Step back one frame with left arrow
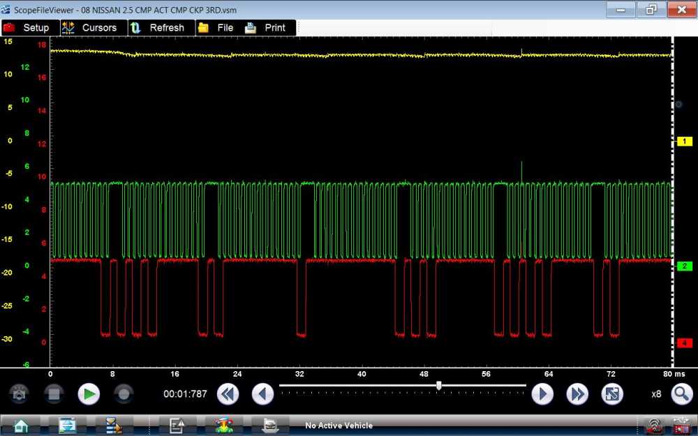698x436 pixels. 262,394
